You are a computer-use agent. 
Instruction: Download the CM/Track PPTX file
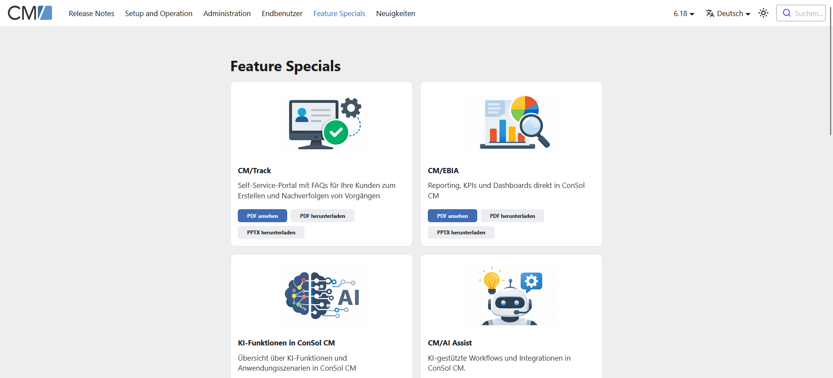(x=271, y=232)
